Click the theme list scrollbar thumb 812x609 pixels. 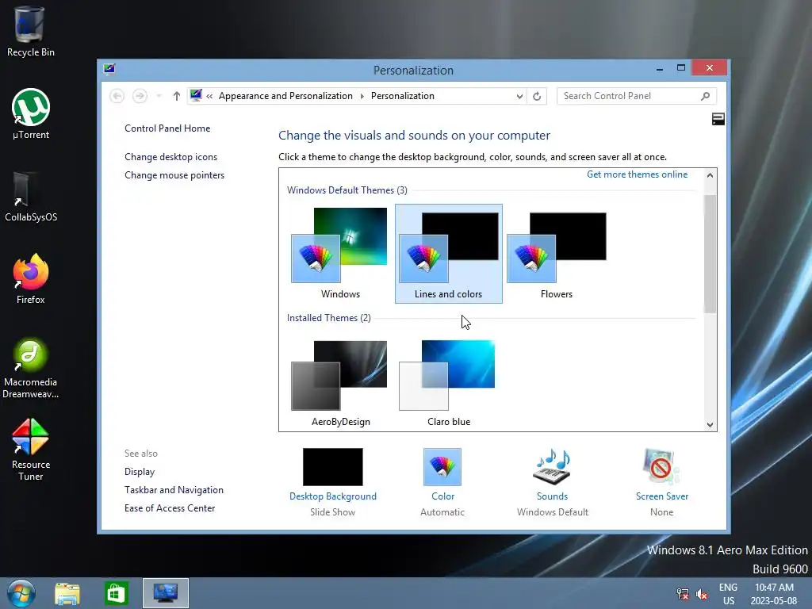pos(710,254)
